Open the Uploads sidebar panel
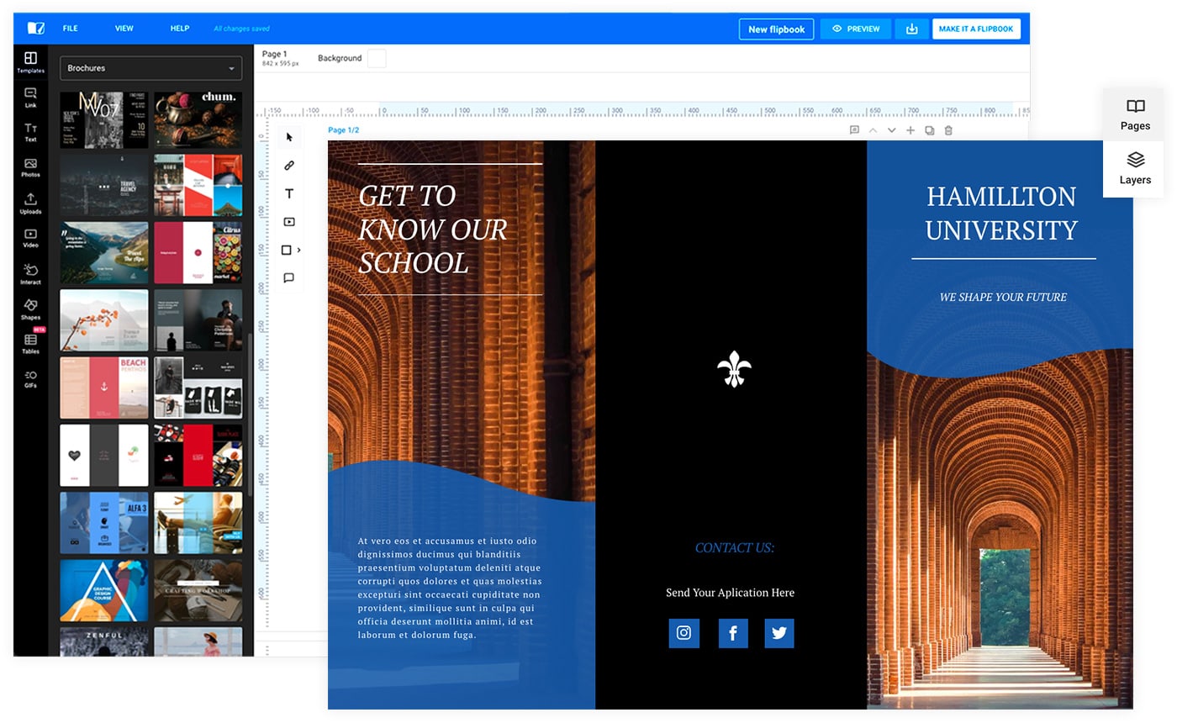1177x723 pixels. click(x=30, y=203)
